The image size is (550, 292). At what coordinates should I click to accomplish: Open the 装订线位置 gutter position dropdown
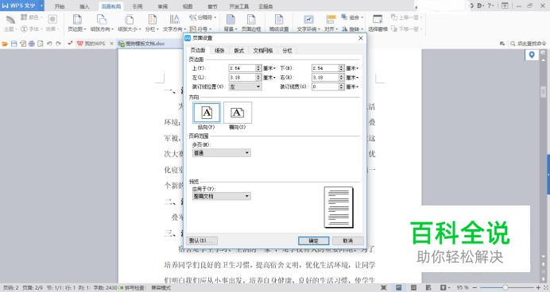[x=245, y=86]
